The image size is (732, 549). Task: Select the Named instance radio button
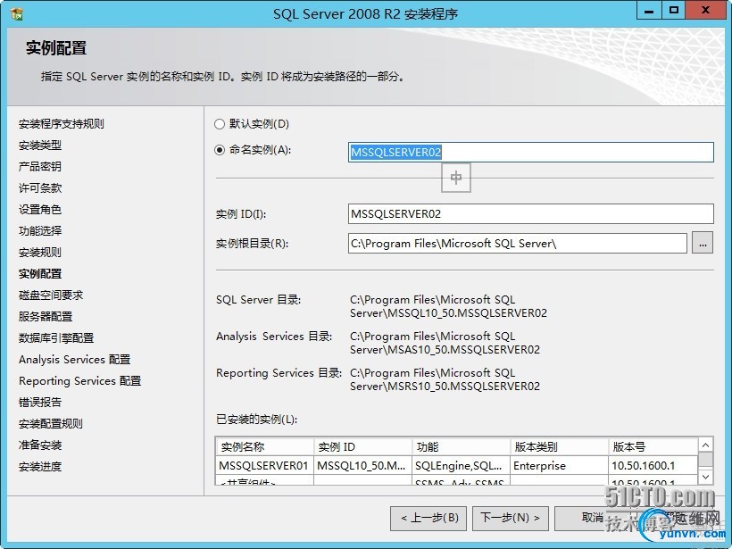click(220, 150)
